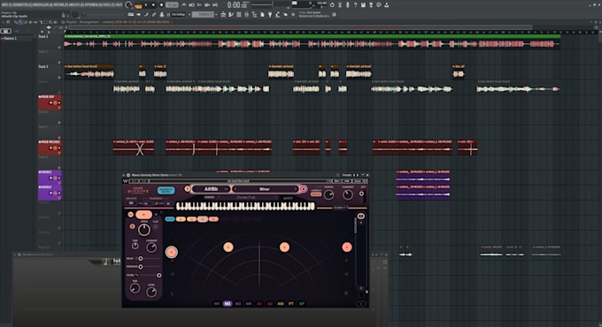Switch to the M1 tab
The height and width of the screenshot is (327, 602).
(x=217, y=304)
